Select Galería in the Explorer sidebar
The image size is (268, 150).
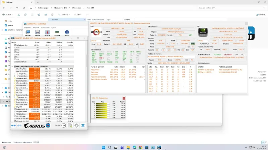tap(9, 25)
